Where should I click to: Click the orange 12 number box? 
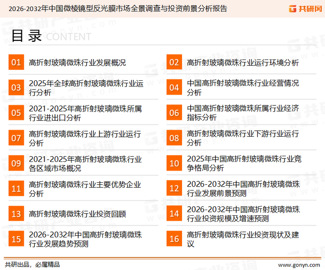pos(174,188)
